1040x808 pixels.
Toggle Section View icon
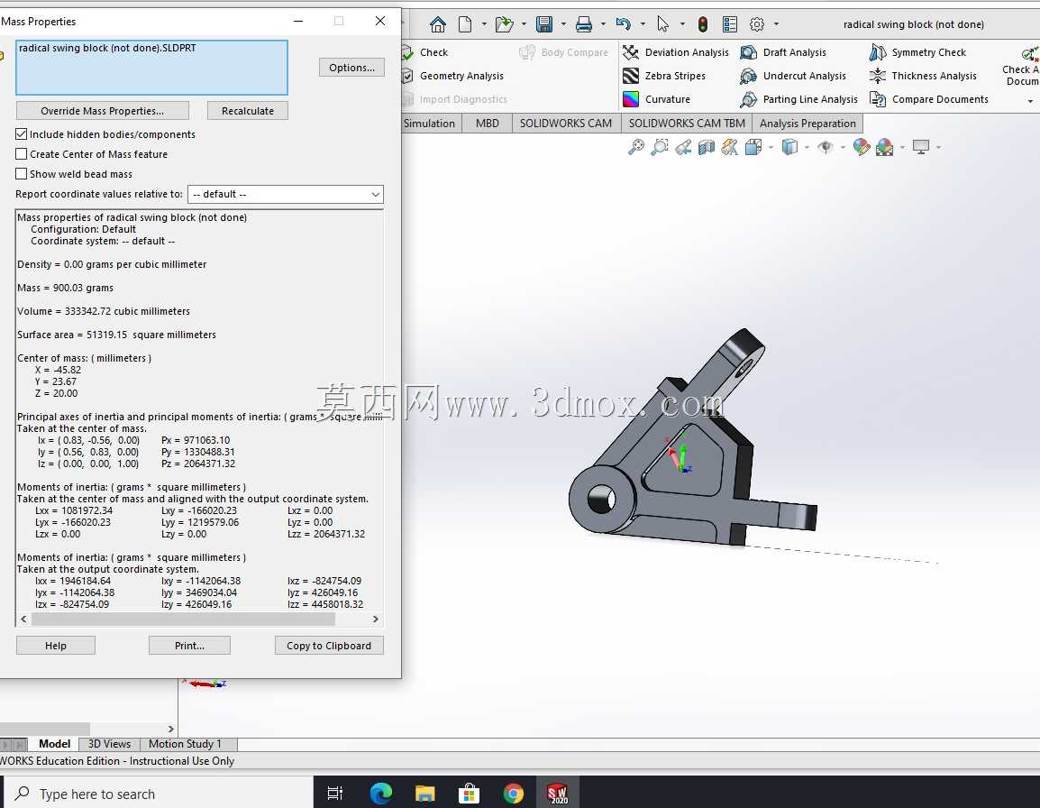707,147
